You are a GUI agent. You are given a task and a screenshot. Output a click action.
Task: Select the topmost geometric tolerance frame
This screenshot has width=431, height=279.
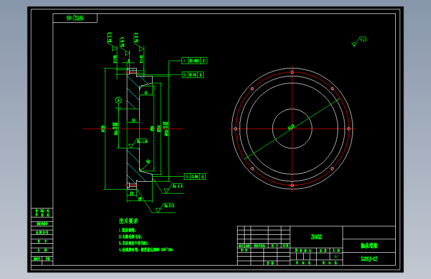pyautogui.click(x=194, y=61)
